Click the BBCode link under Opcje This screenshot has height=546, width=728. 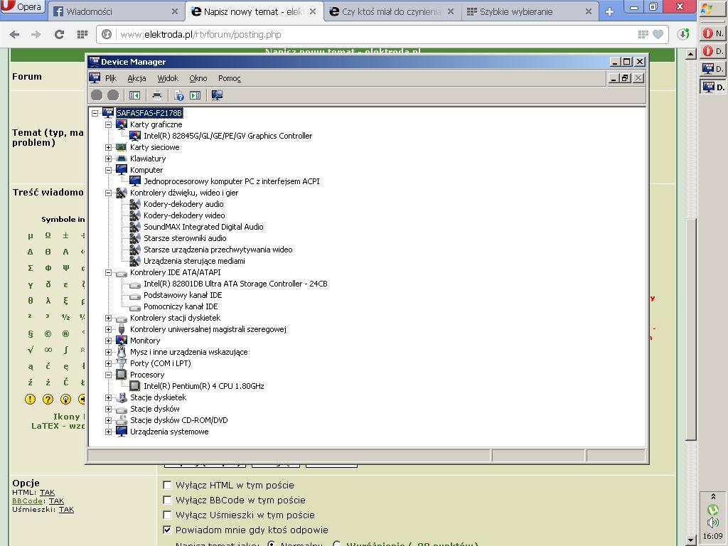(x=28, y=501)
